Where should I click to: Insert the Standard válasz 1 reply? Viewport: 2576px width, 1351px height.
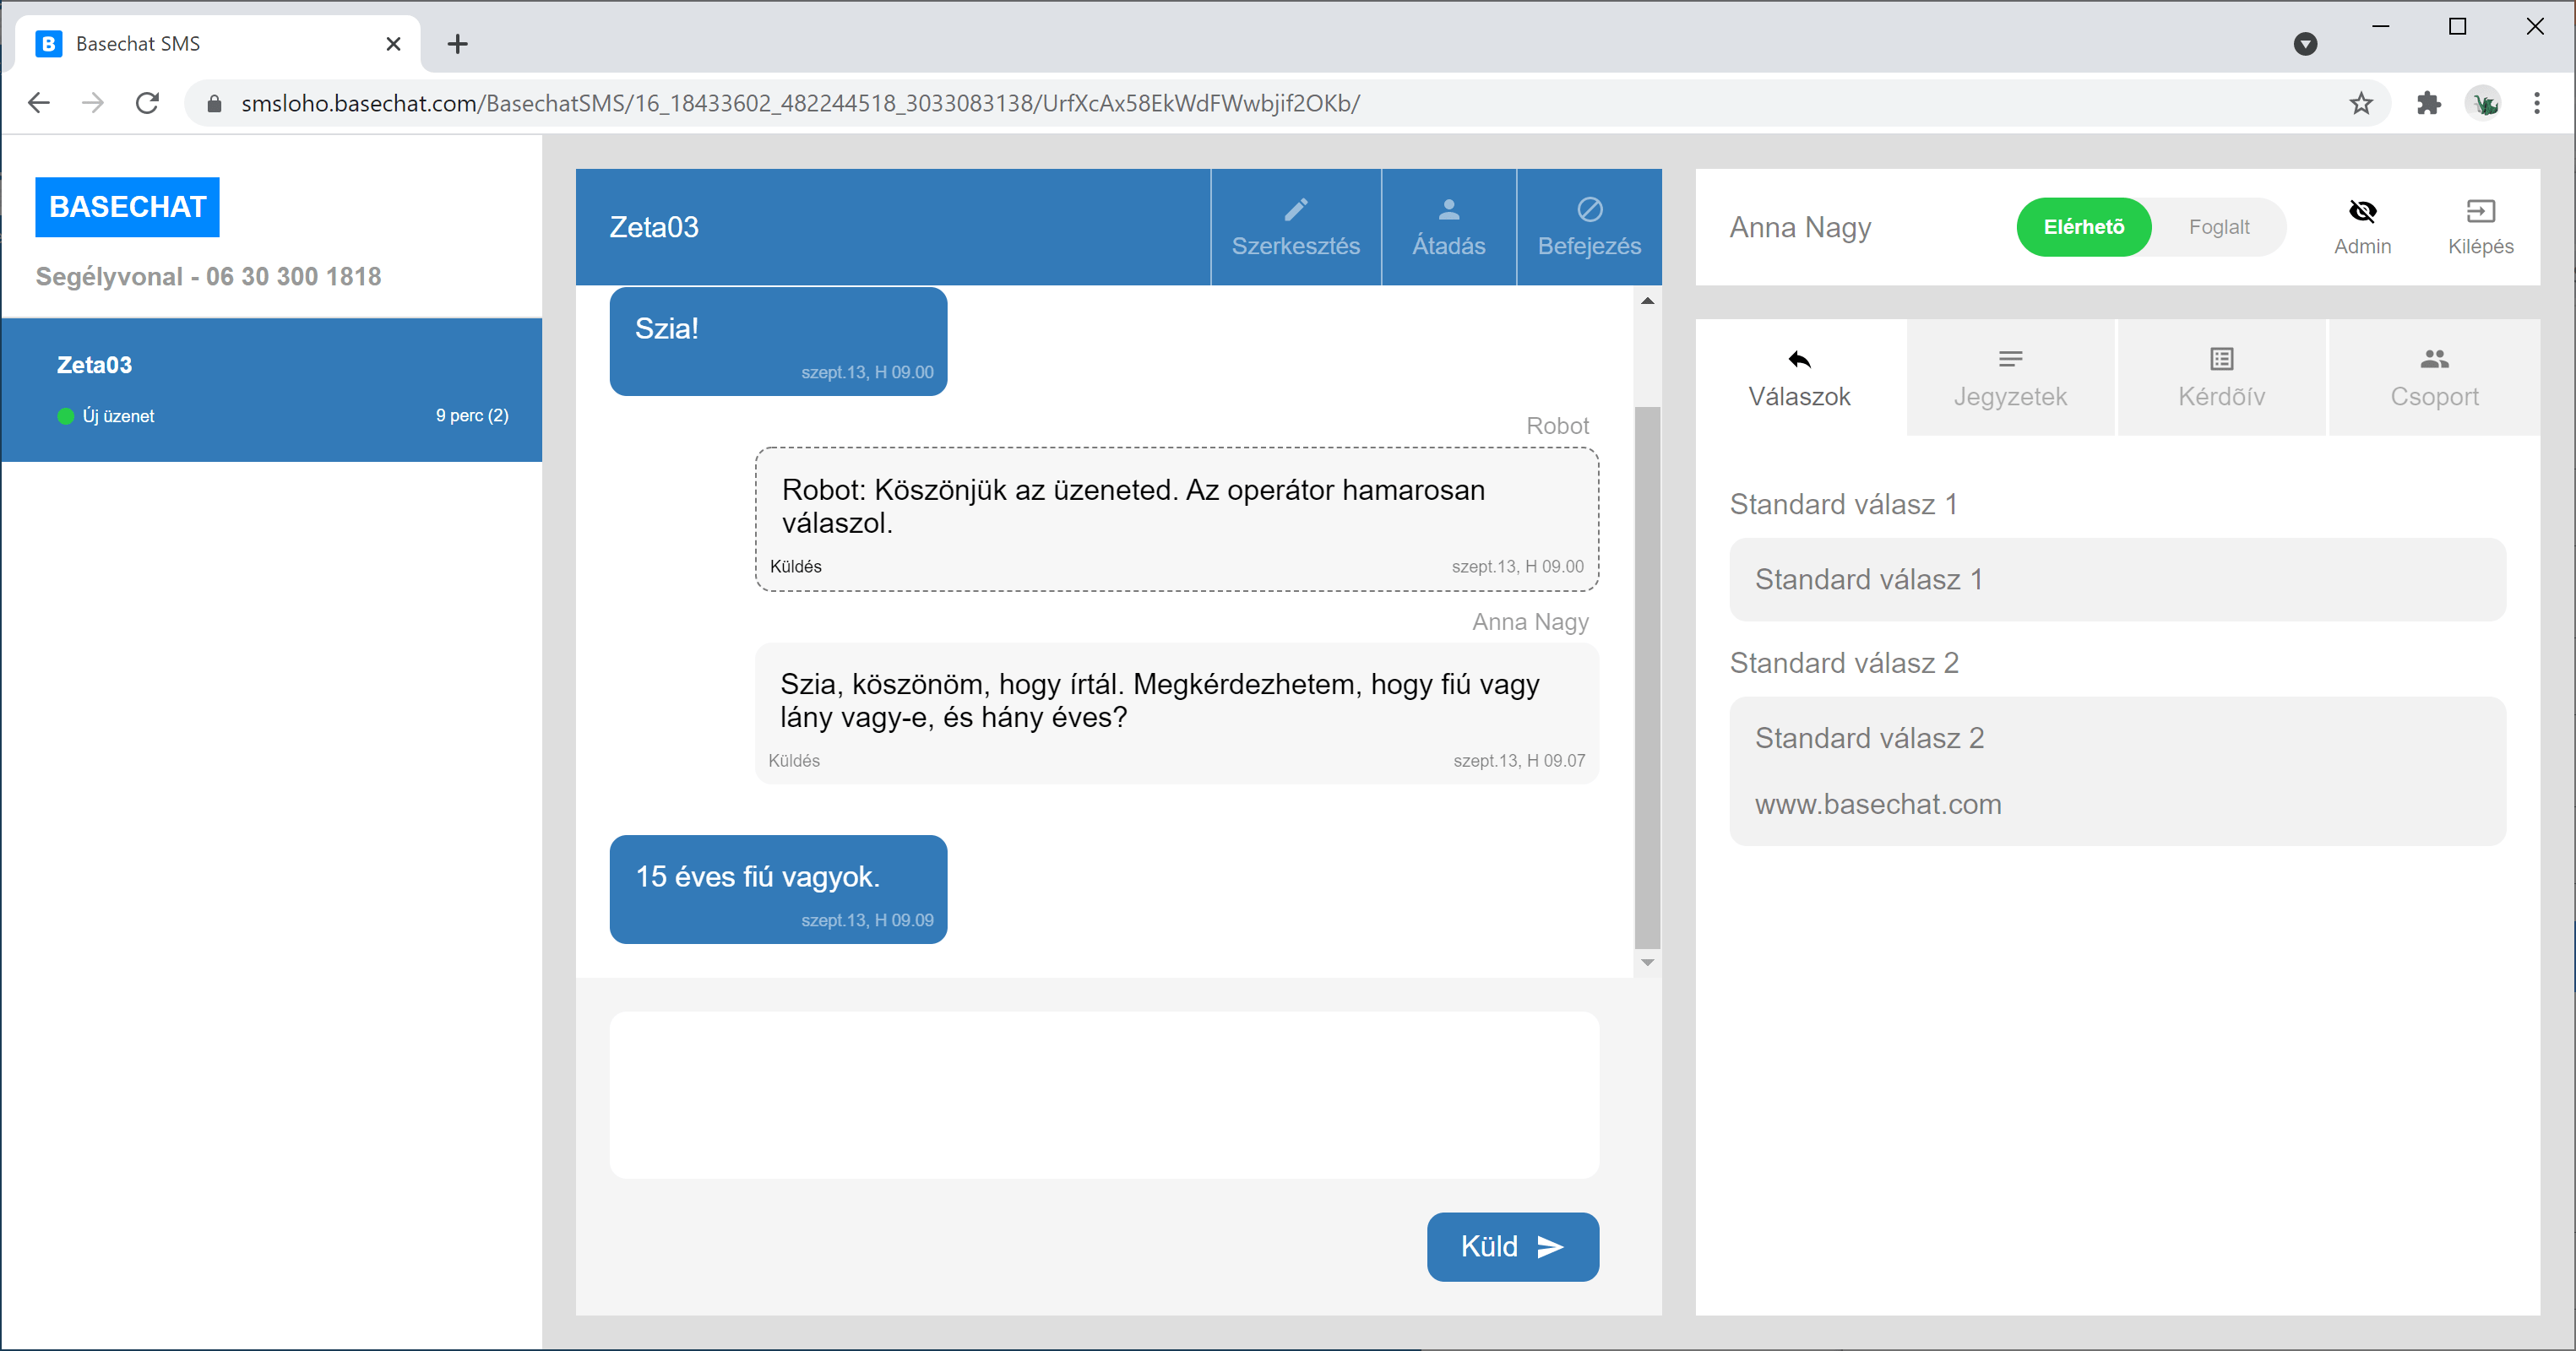(2117, 580)
